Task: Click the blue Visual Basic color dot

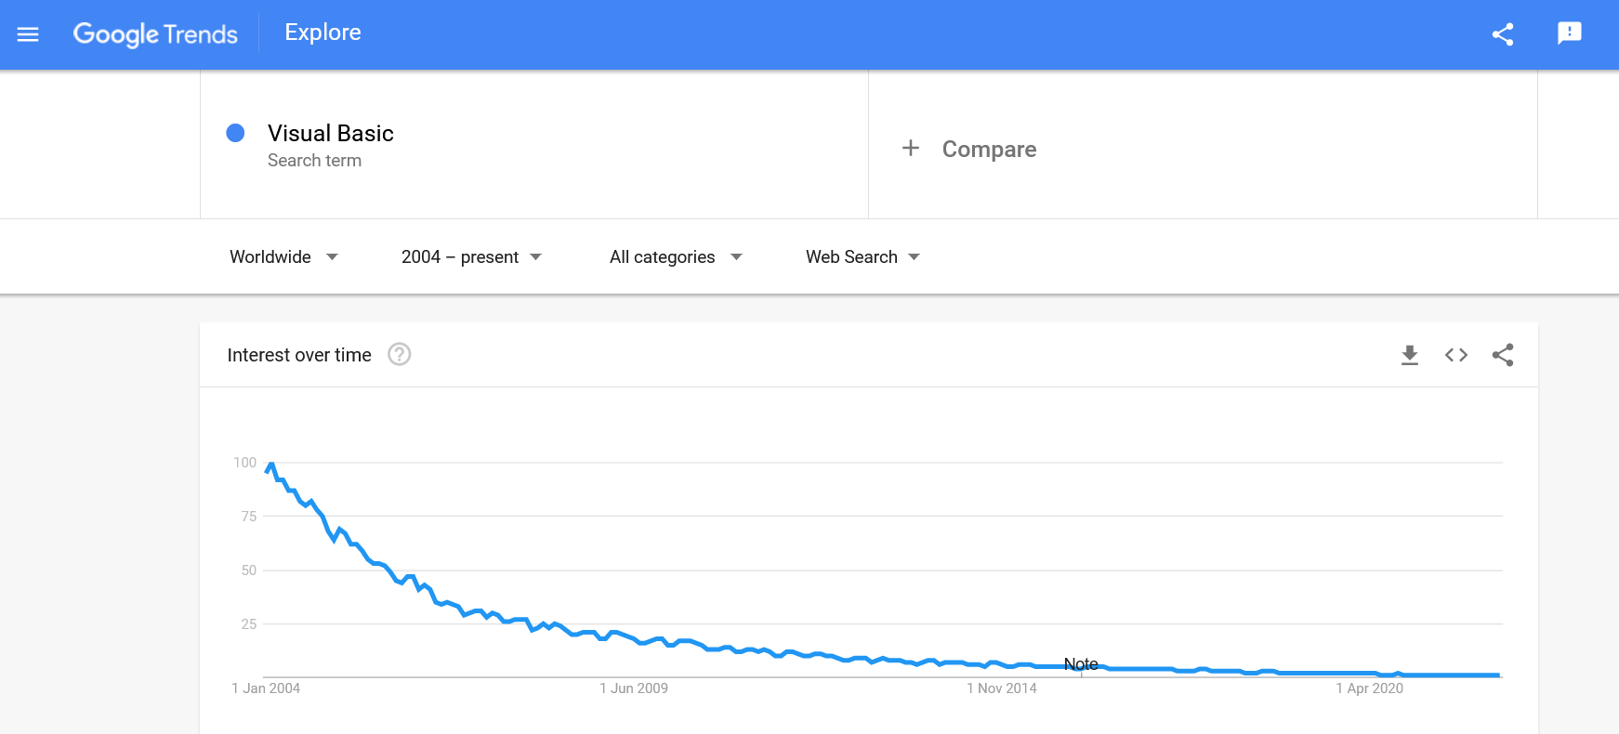Action: (236, 133)
